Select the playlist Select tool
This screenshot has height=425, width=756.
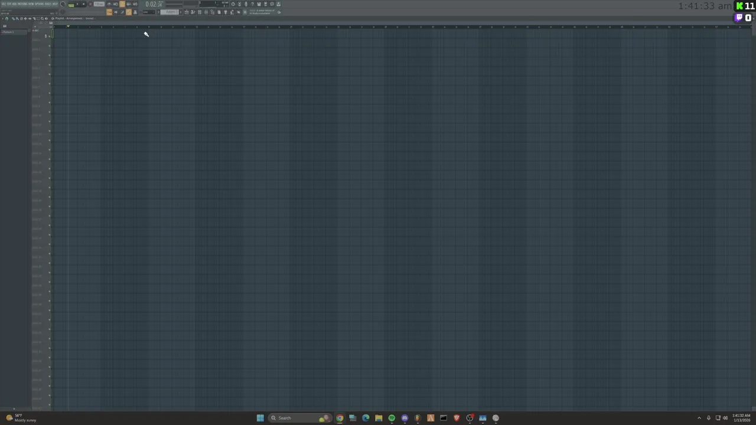click(38, 18)
